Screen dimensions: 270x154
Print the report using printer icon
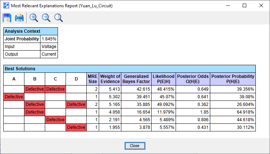point(19,18)
